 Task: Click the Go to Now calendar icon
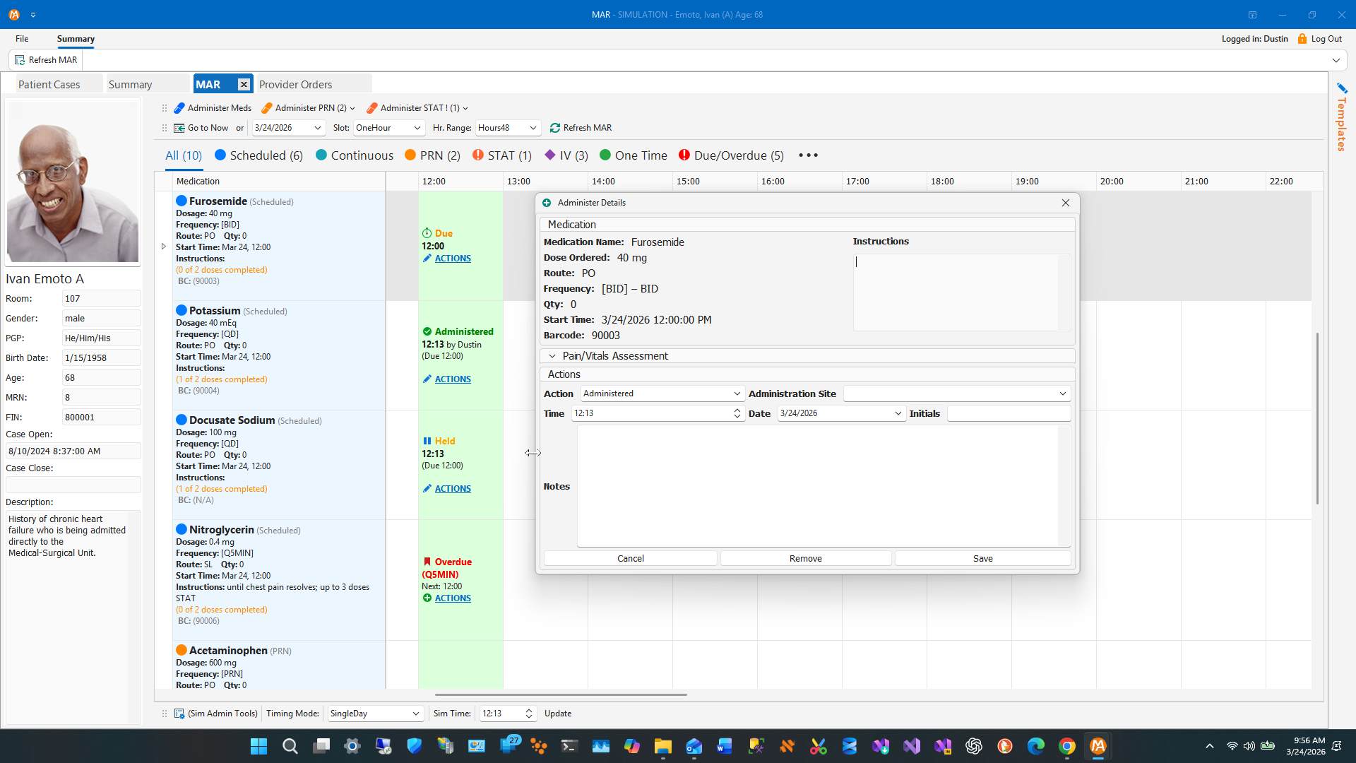179,128
